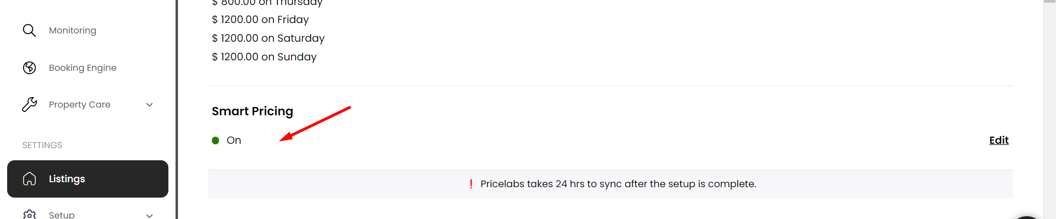Click the Pricelabs 24 hrs sync notice text
Image resolution: width=1056 pixels, height=219 pixels.
pyautogui.click(x=619, y=184)
